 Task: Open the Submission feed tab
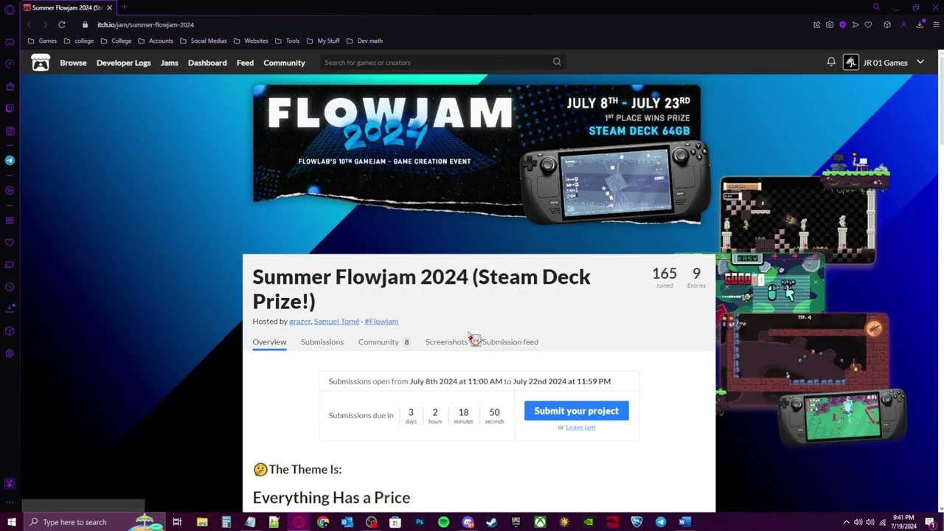pyautogui.click(x=510, y=342)
